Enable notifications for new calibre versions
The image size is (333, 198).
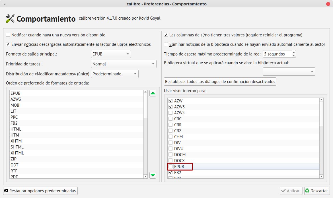(8, 35)
